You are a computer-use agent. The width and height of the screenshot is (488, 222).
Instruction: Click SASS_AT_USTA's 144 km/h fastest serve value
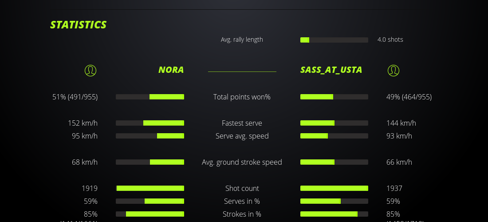(401, 123)
